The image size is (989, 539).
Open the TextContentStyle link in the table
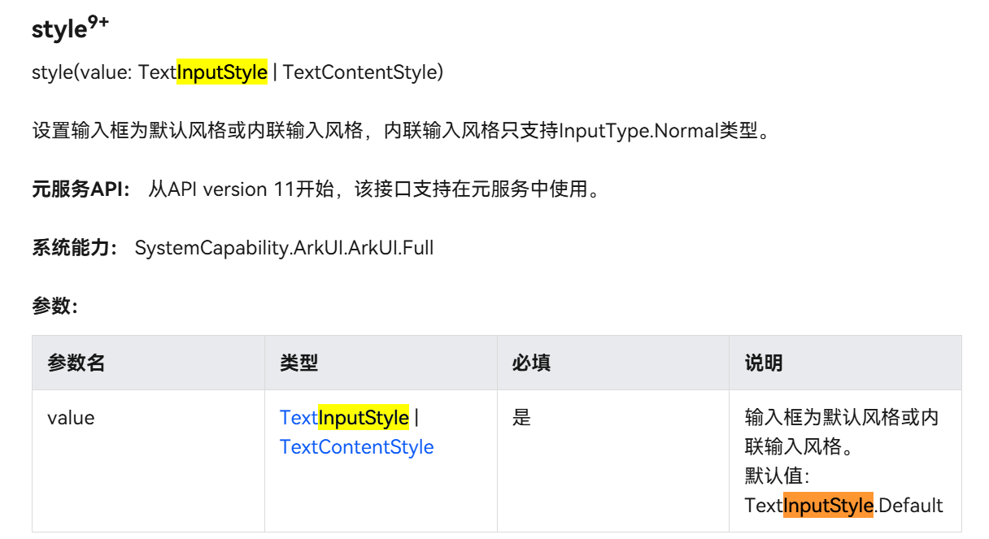click(356, 447)
